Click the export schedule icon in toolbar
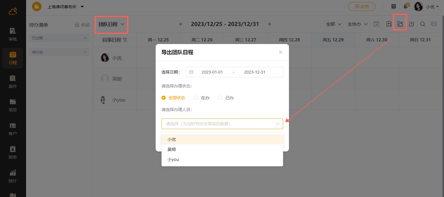Screen dimensions: 444x197 (x=400, y=24)
